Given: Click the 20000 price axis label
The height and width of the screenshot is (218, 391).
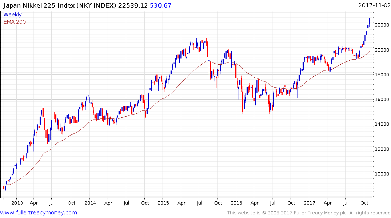Looking at the screenshot, I should coord(382,50).
